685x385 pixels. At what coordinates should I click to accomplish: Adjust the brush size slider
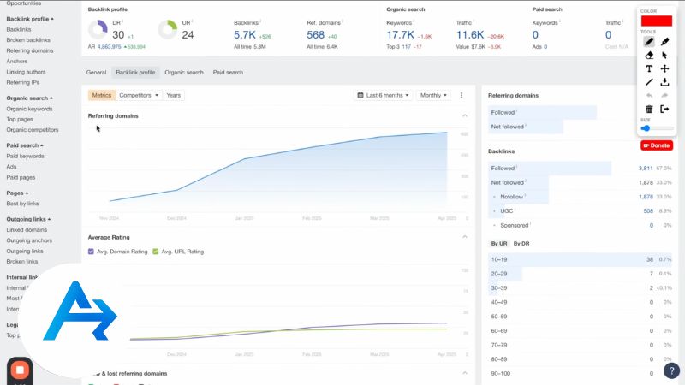click(x=657, y=128)
